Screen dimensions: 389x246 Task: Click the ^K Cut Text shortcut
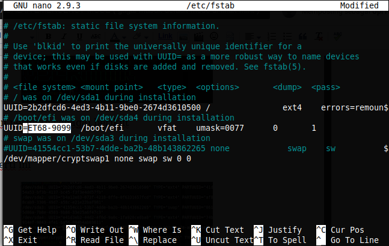[x=218, y=230]
